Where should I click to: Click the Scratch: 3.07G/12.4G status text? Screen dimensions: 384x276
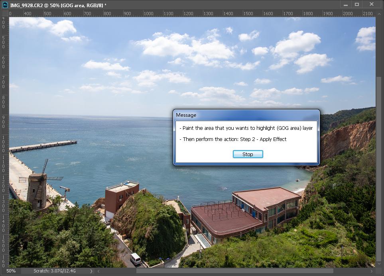55,271
